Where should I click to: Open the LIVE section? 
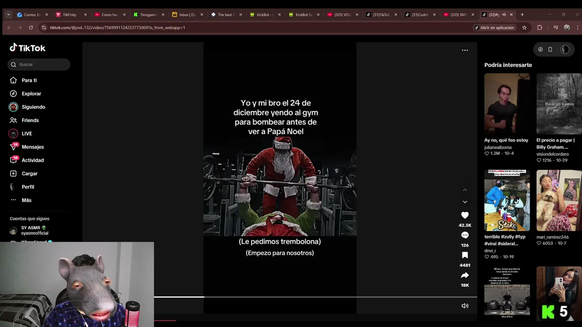click(x=27, y=134)
